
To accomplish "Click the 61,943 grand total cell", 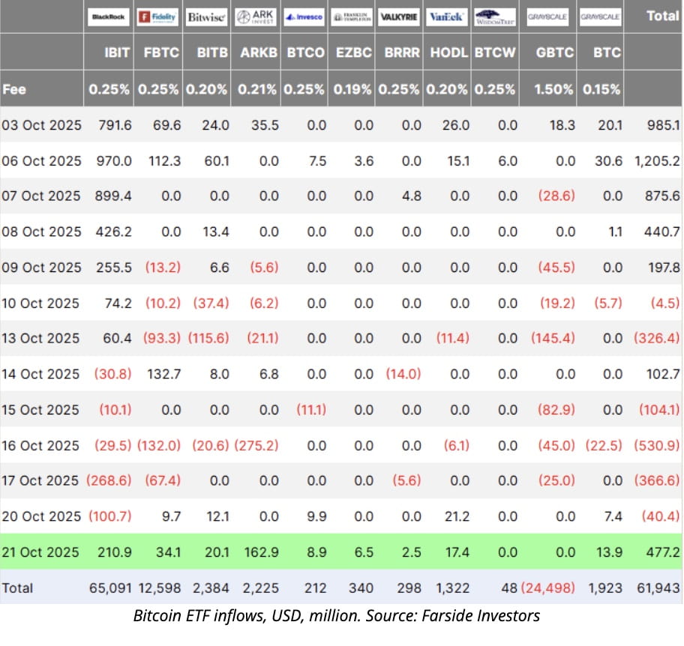I will click(661, 588).
